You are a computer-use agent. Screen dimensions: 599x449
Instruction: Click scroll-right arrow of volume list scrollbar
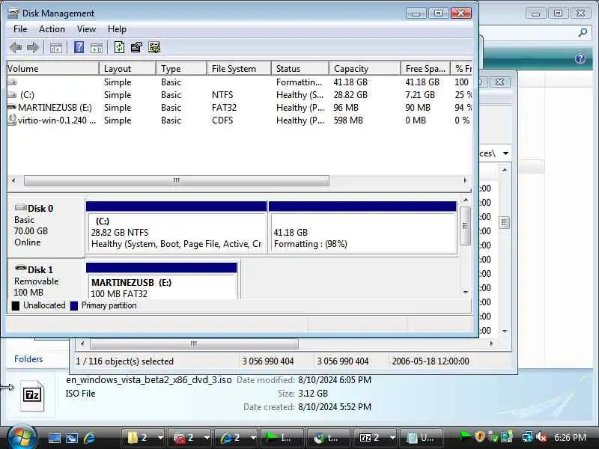point(465,180)
